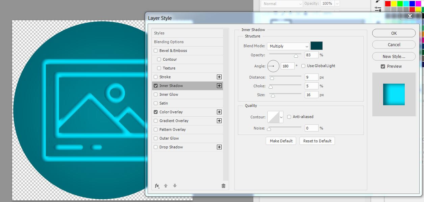Click the plus icon beside Color Overlay
This screenshot has width=424, height=202.
pos(219,112)
